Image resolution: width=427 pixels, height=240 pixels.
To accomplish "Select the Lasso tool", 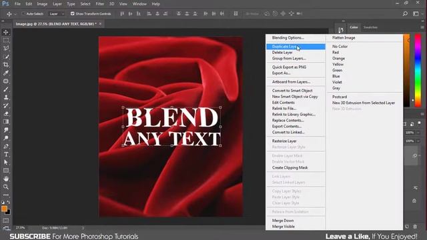I will click(6, 49).
